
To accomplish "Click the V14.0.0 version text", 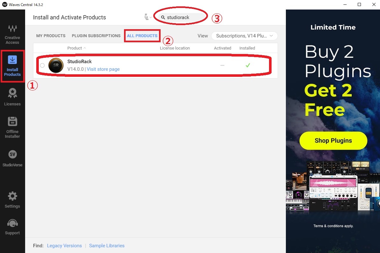I will (75, 69).
